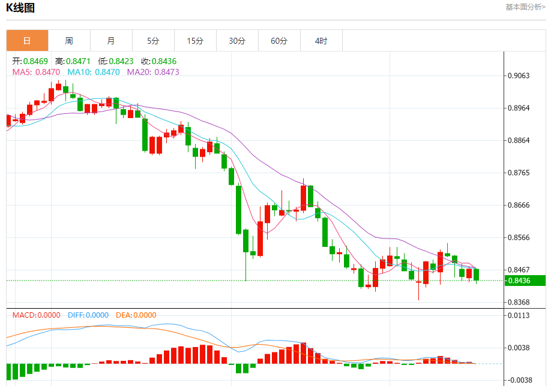This screenshot has width=554, height=386.
Task: Click the 0.8566 price axis label
Action: click(x=519, y=237)
